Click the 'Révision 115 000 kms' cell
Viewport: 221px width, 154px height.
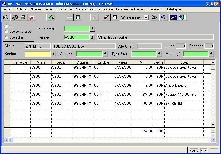tap(184, 96)
